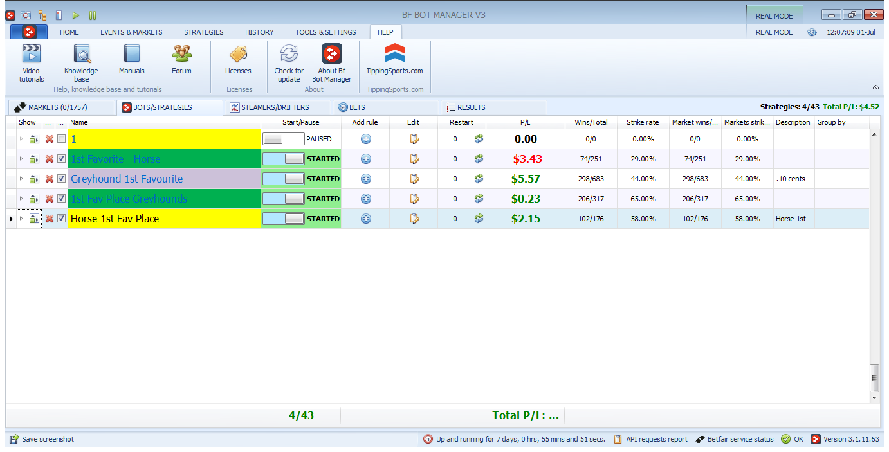This screenshot has width=889, height=452.
Task: Pause the Greyhound 1st Favourite switch
Action: click(x=284, y=179)
